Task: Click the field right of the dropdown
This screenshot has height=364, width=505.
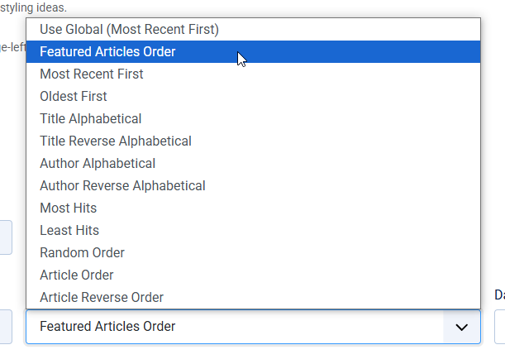Action: click(x=499, y=327)
